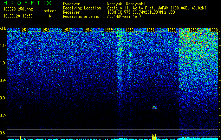Click the antenna value A504HB(yagi 4el)
Viewport: 221px width, 140px height.
tap(124, 16)
